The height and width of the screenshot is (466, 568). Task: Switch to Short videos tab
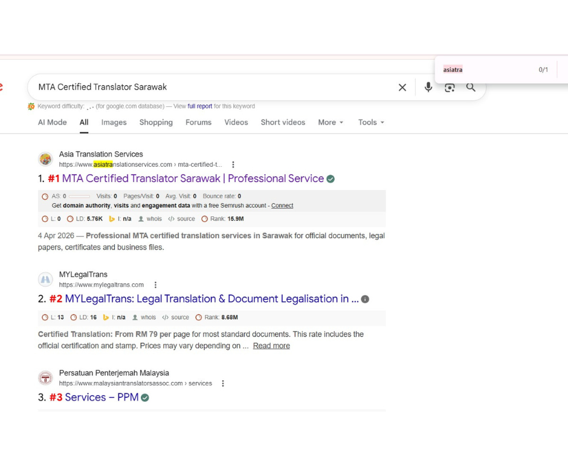tap(283, 123)
